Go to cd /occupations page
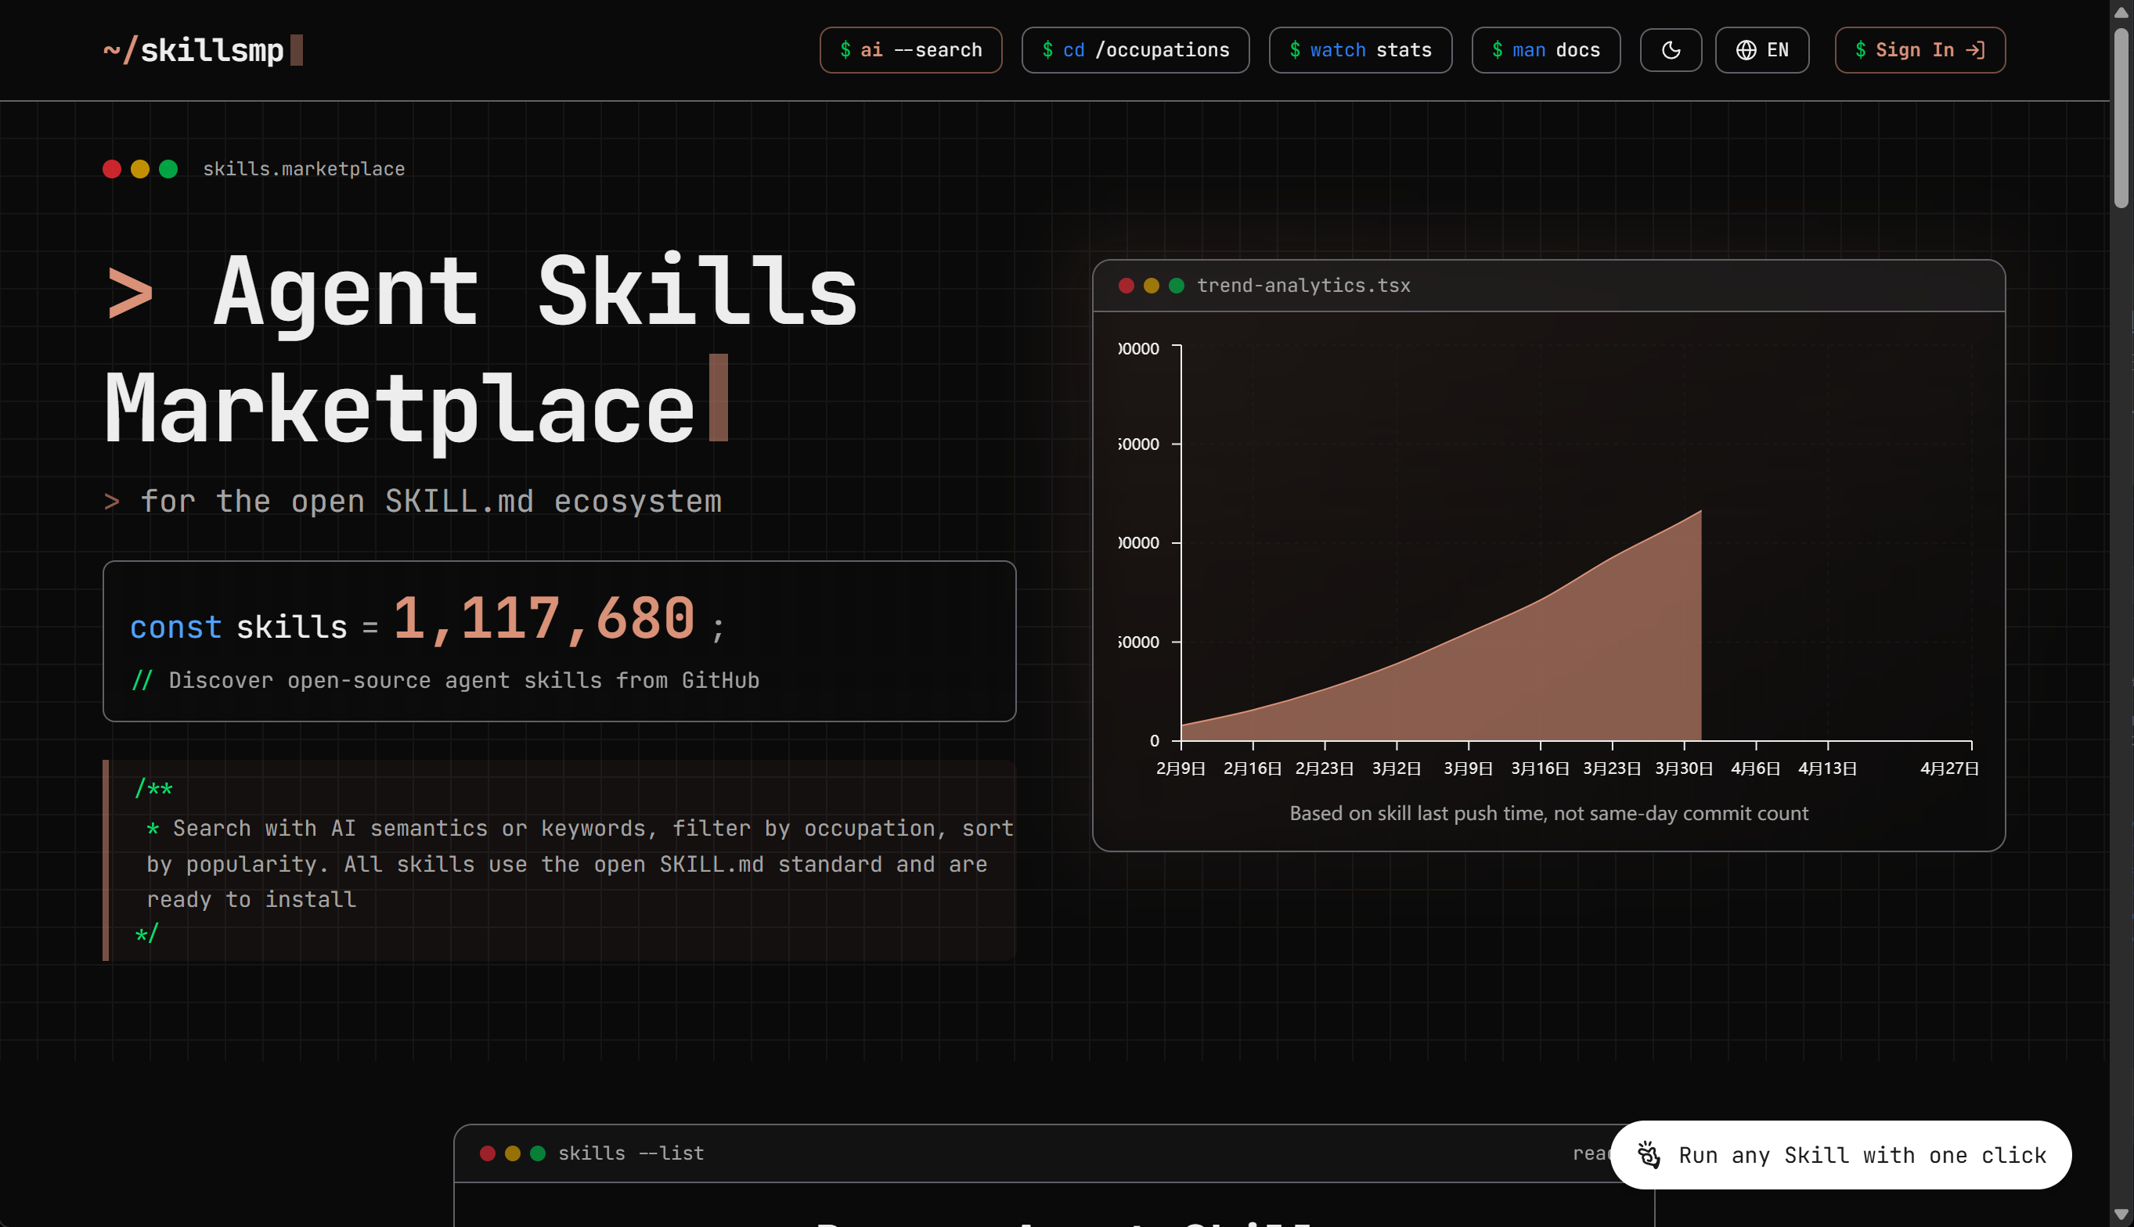The height and width of the screenshot is (1227, 2134). pos(1135,51)
